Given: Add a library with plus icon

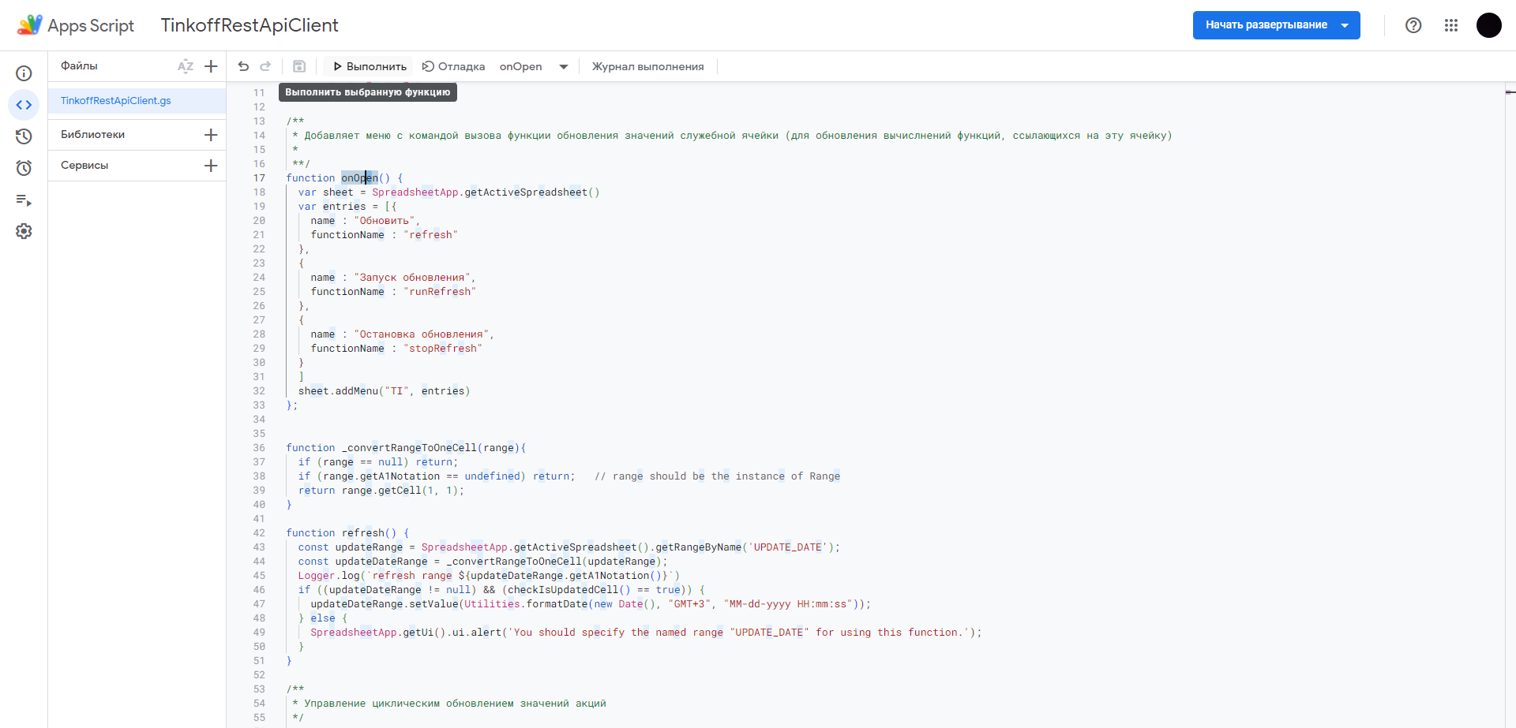Looking at the screenshot, I should 211,135.
